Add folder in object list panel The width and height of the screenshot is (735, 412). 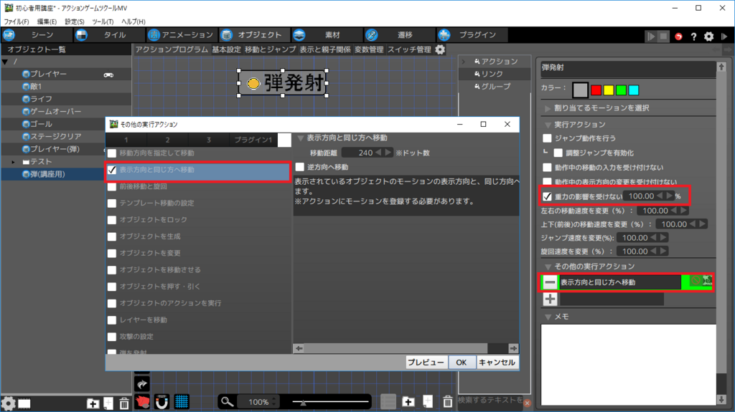(x=93, y=403)
